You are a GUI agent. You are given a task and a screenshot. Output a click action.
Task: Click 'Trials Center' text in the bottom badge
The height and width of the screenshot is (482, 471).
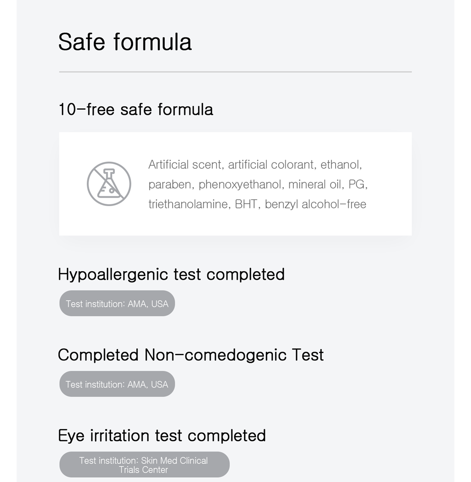pyautogui.click(x=143, y=470)
